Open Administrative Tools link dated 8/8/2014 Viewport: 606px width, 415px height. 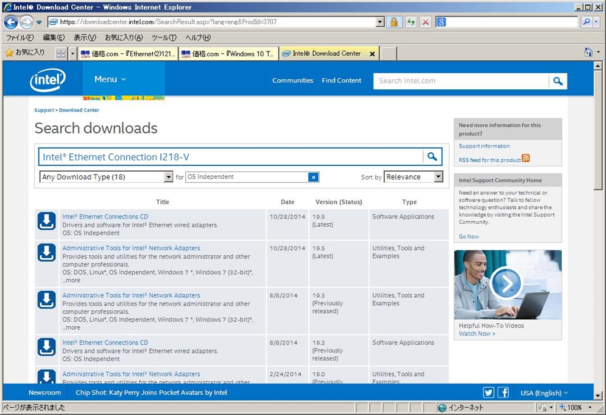(x=131, y=295)
